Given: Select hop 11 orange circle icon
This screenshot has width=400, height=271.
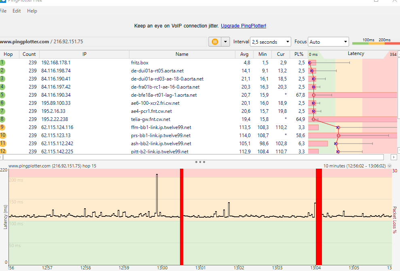Looking at the screenshot, I should (3, 143).
